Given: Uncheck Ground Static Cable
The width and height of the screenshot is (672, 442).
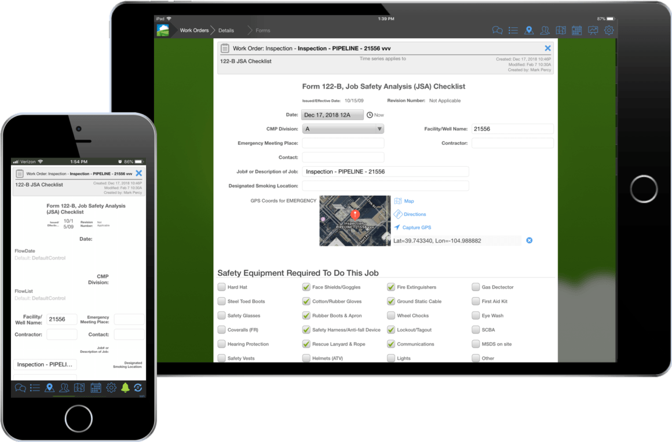Looking at the screenshot, I should click(x=391, y=301).
